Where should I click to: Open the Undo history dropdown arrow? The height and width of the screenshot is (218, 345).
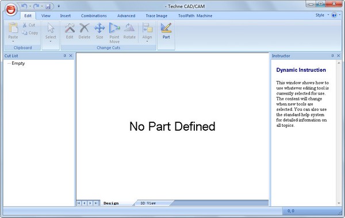coord(30,6)
